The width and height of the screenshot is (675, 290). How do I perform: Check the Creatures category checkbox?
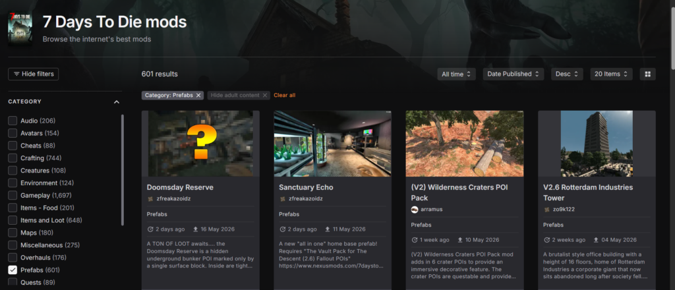13,171
